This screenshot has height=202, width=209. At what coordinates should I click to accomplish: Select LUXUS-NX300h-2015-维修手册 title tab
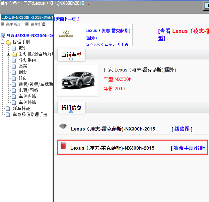(27, 17)
